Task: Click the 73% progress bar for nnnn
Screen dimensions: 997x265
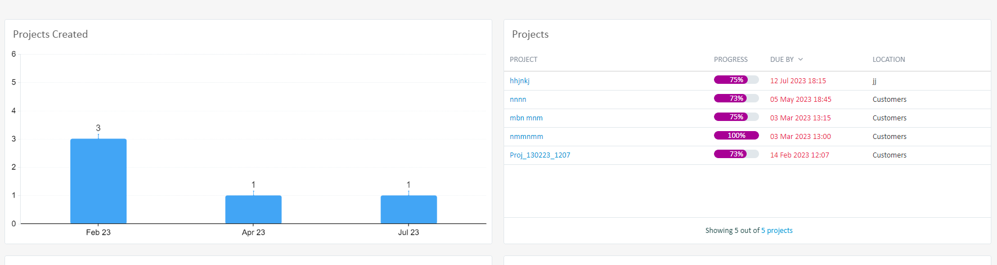Action: pos(736,98)
